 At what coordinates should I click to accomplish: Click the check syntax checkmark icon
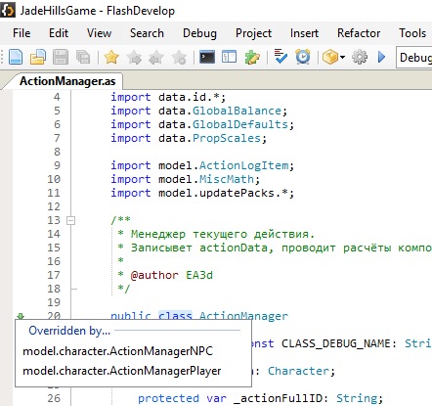click(x=281, y=57)
